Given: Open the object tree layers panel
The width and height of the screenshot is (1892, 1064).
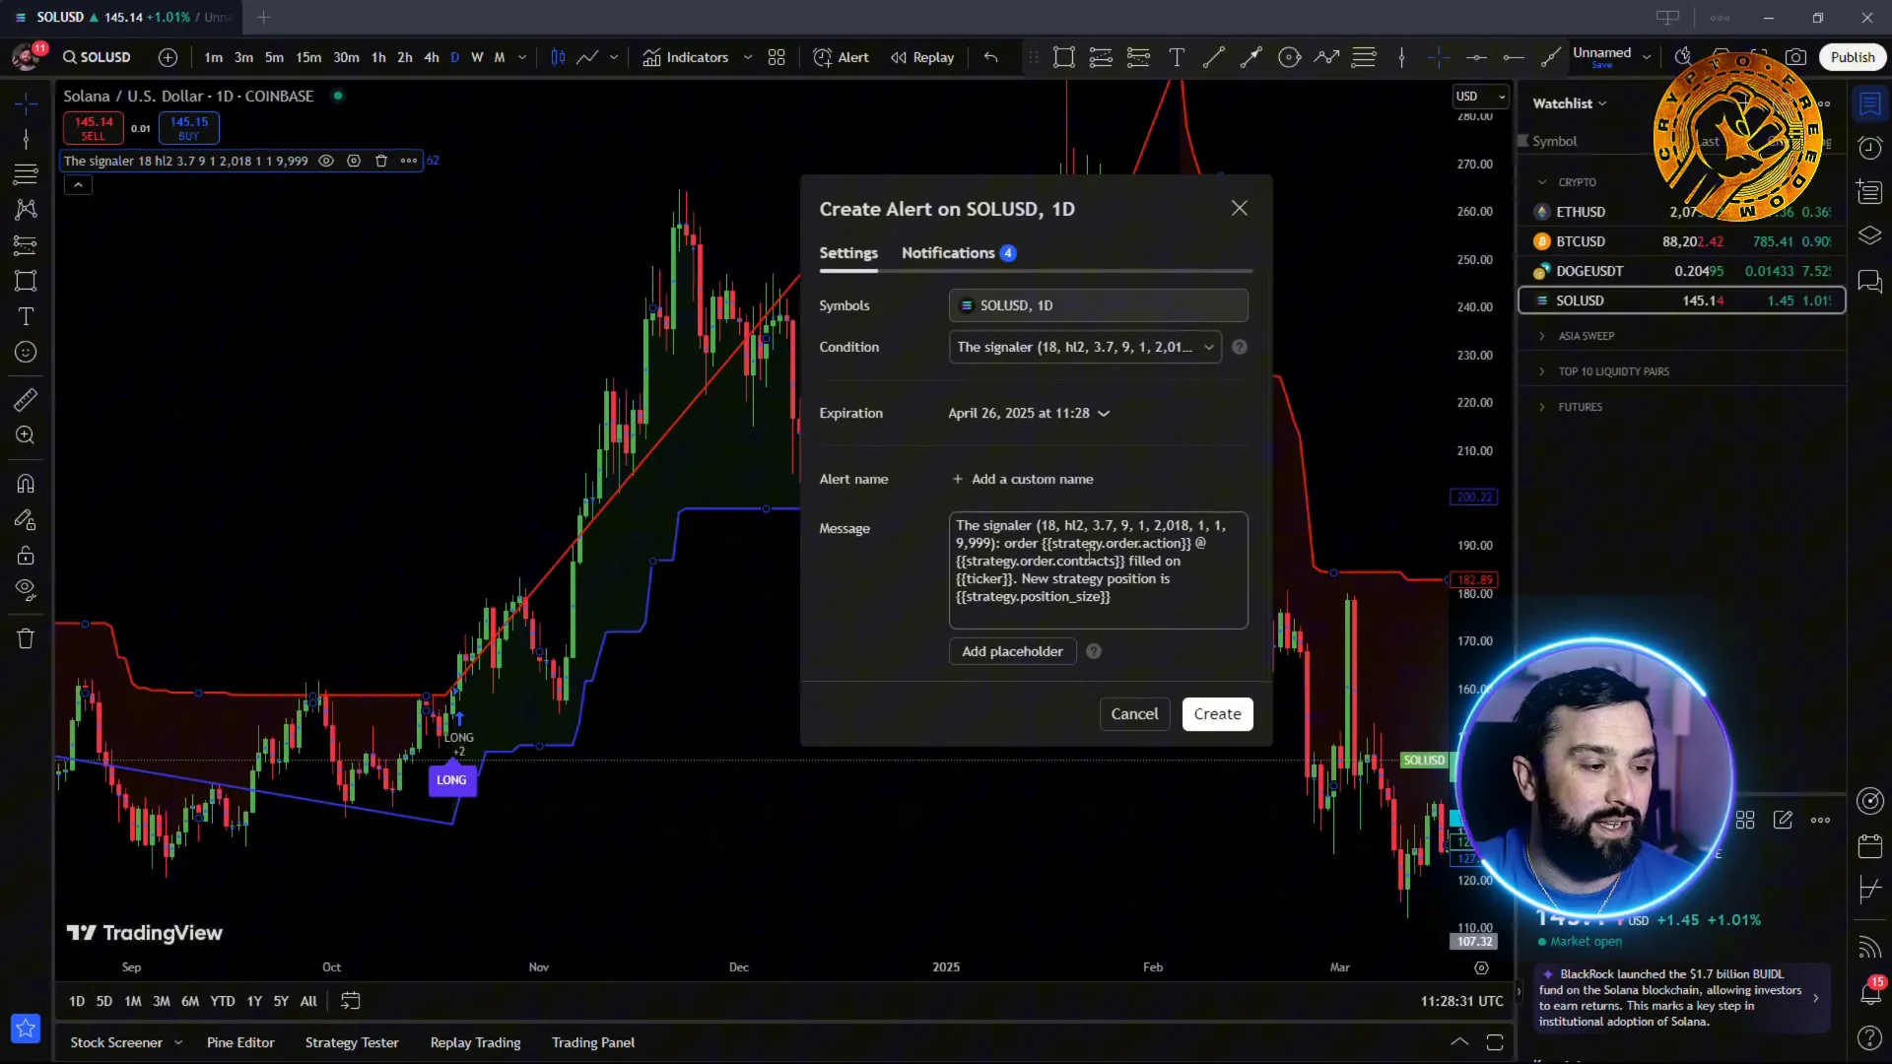Looking at the screenshot, I should click(x=1869, y=236).
